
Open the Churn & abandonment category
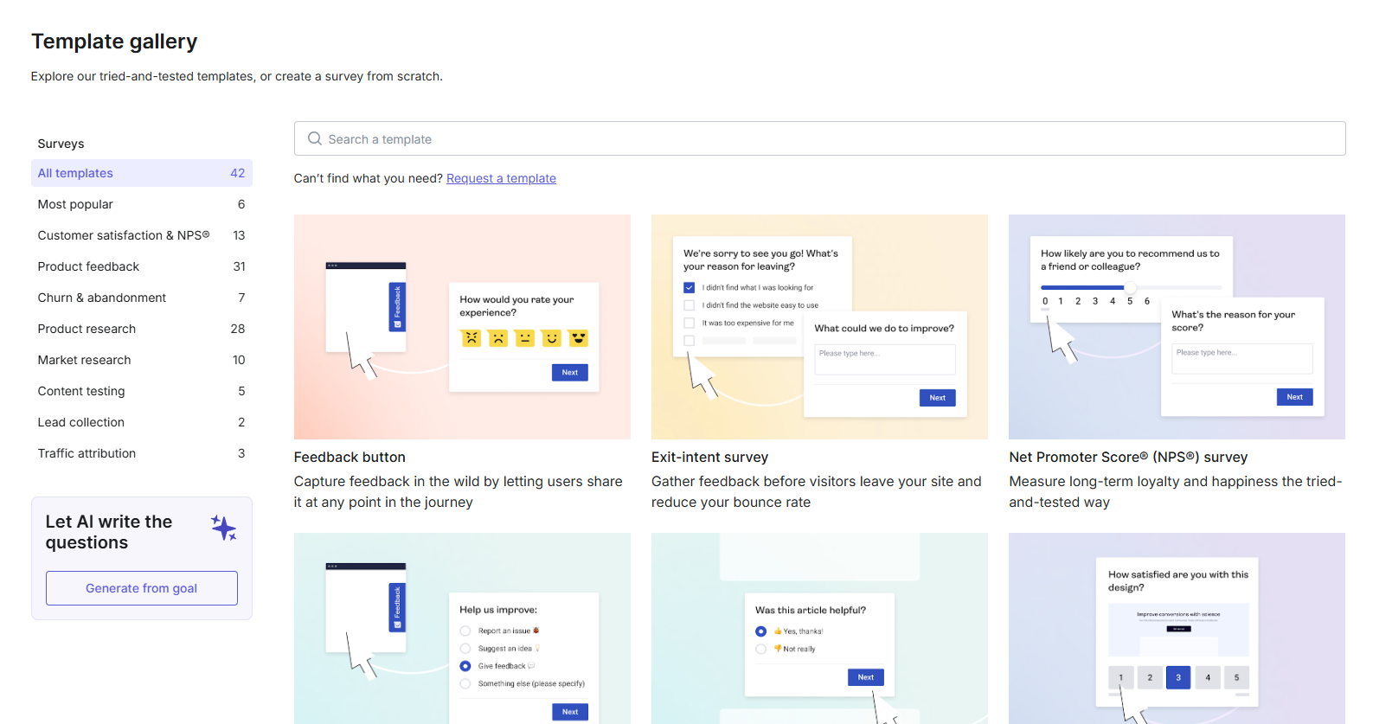pyautogui.click(x=142, y=298)
